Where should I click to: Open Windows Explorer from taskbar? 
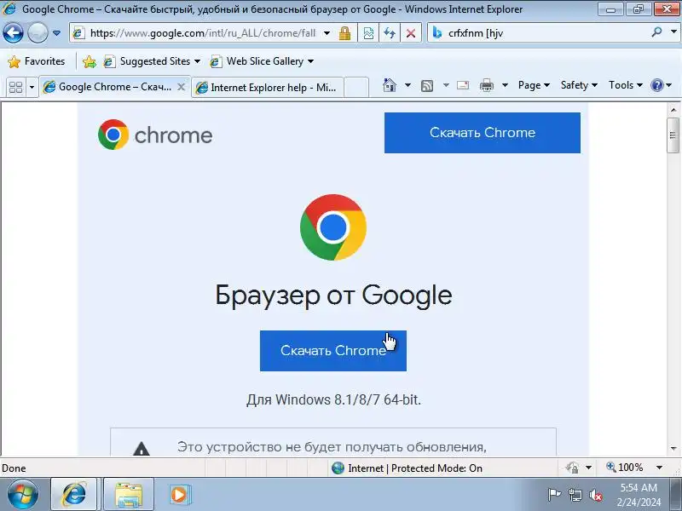(129, 495)
